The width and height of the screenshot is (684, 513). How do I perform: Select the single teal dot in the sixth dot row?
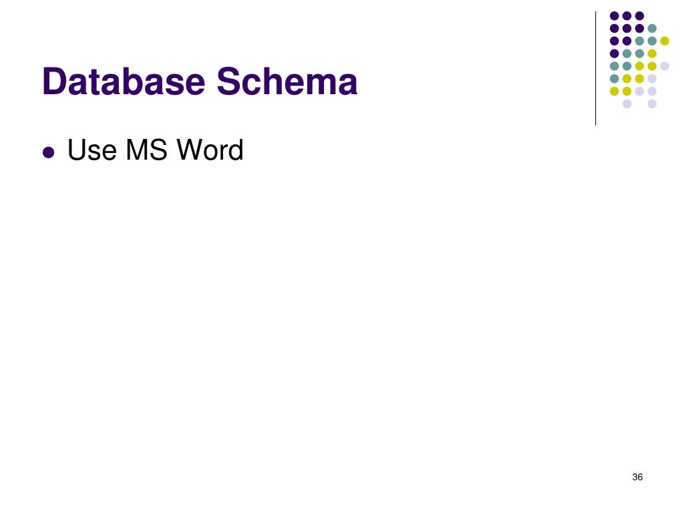pyautogui.click(x=615, y=79)
